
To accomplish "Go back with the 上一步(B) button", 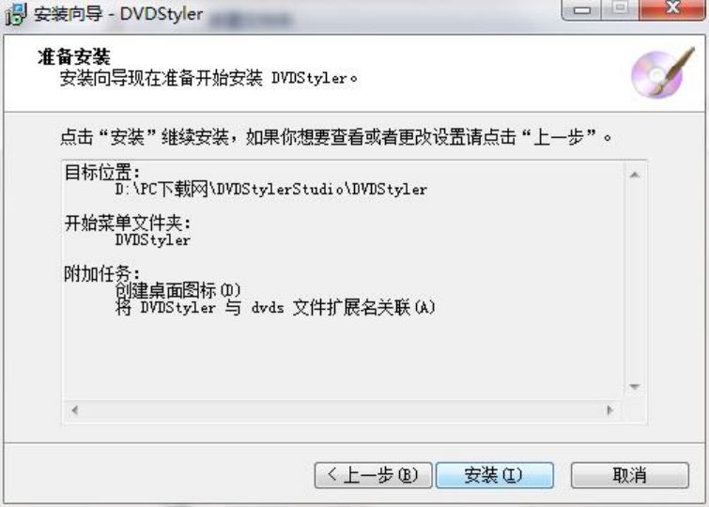I will [373, 475].
